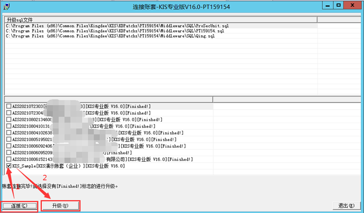
Task: Check the AIS2021080410131 account row
Action: click(9, 126)
